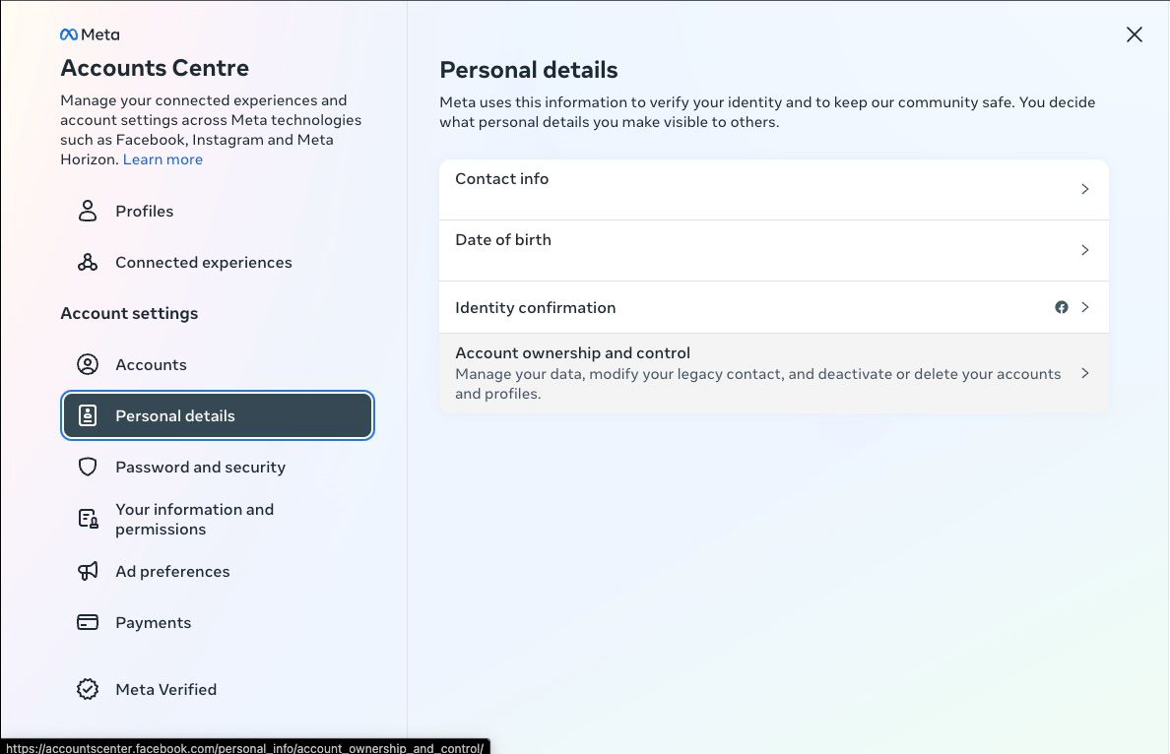Viewport: 1170px width, 754px height.
Task: Select the Personal details card icon
Action: click(88, 415)
